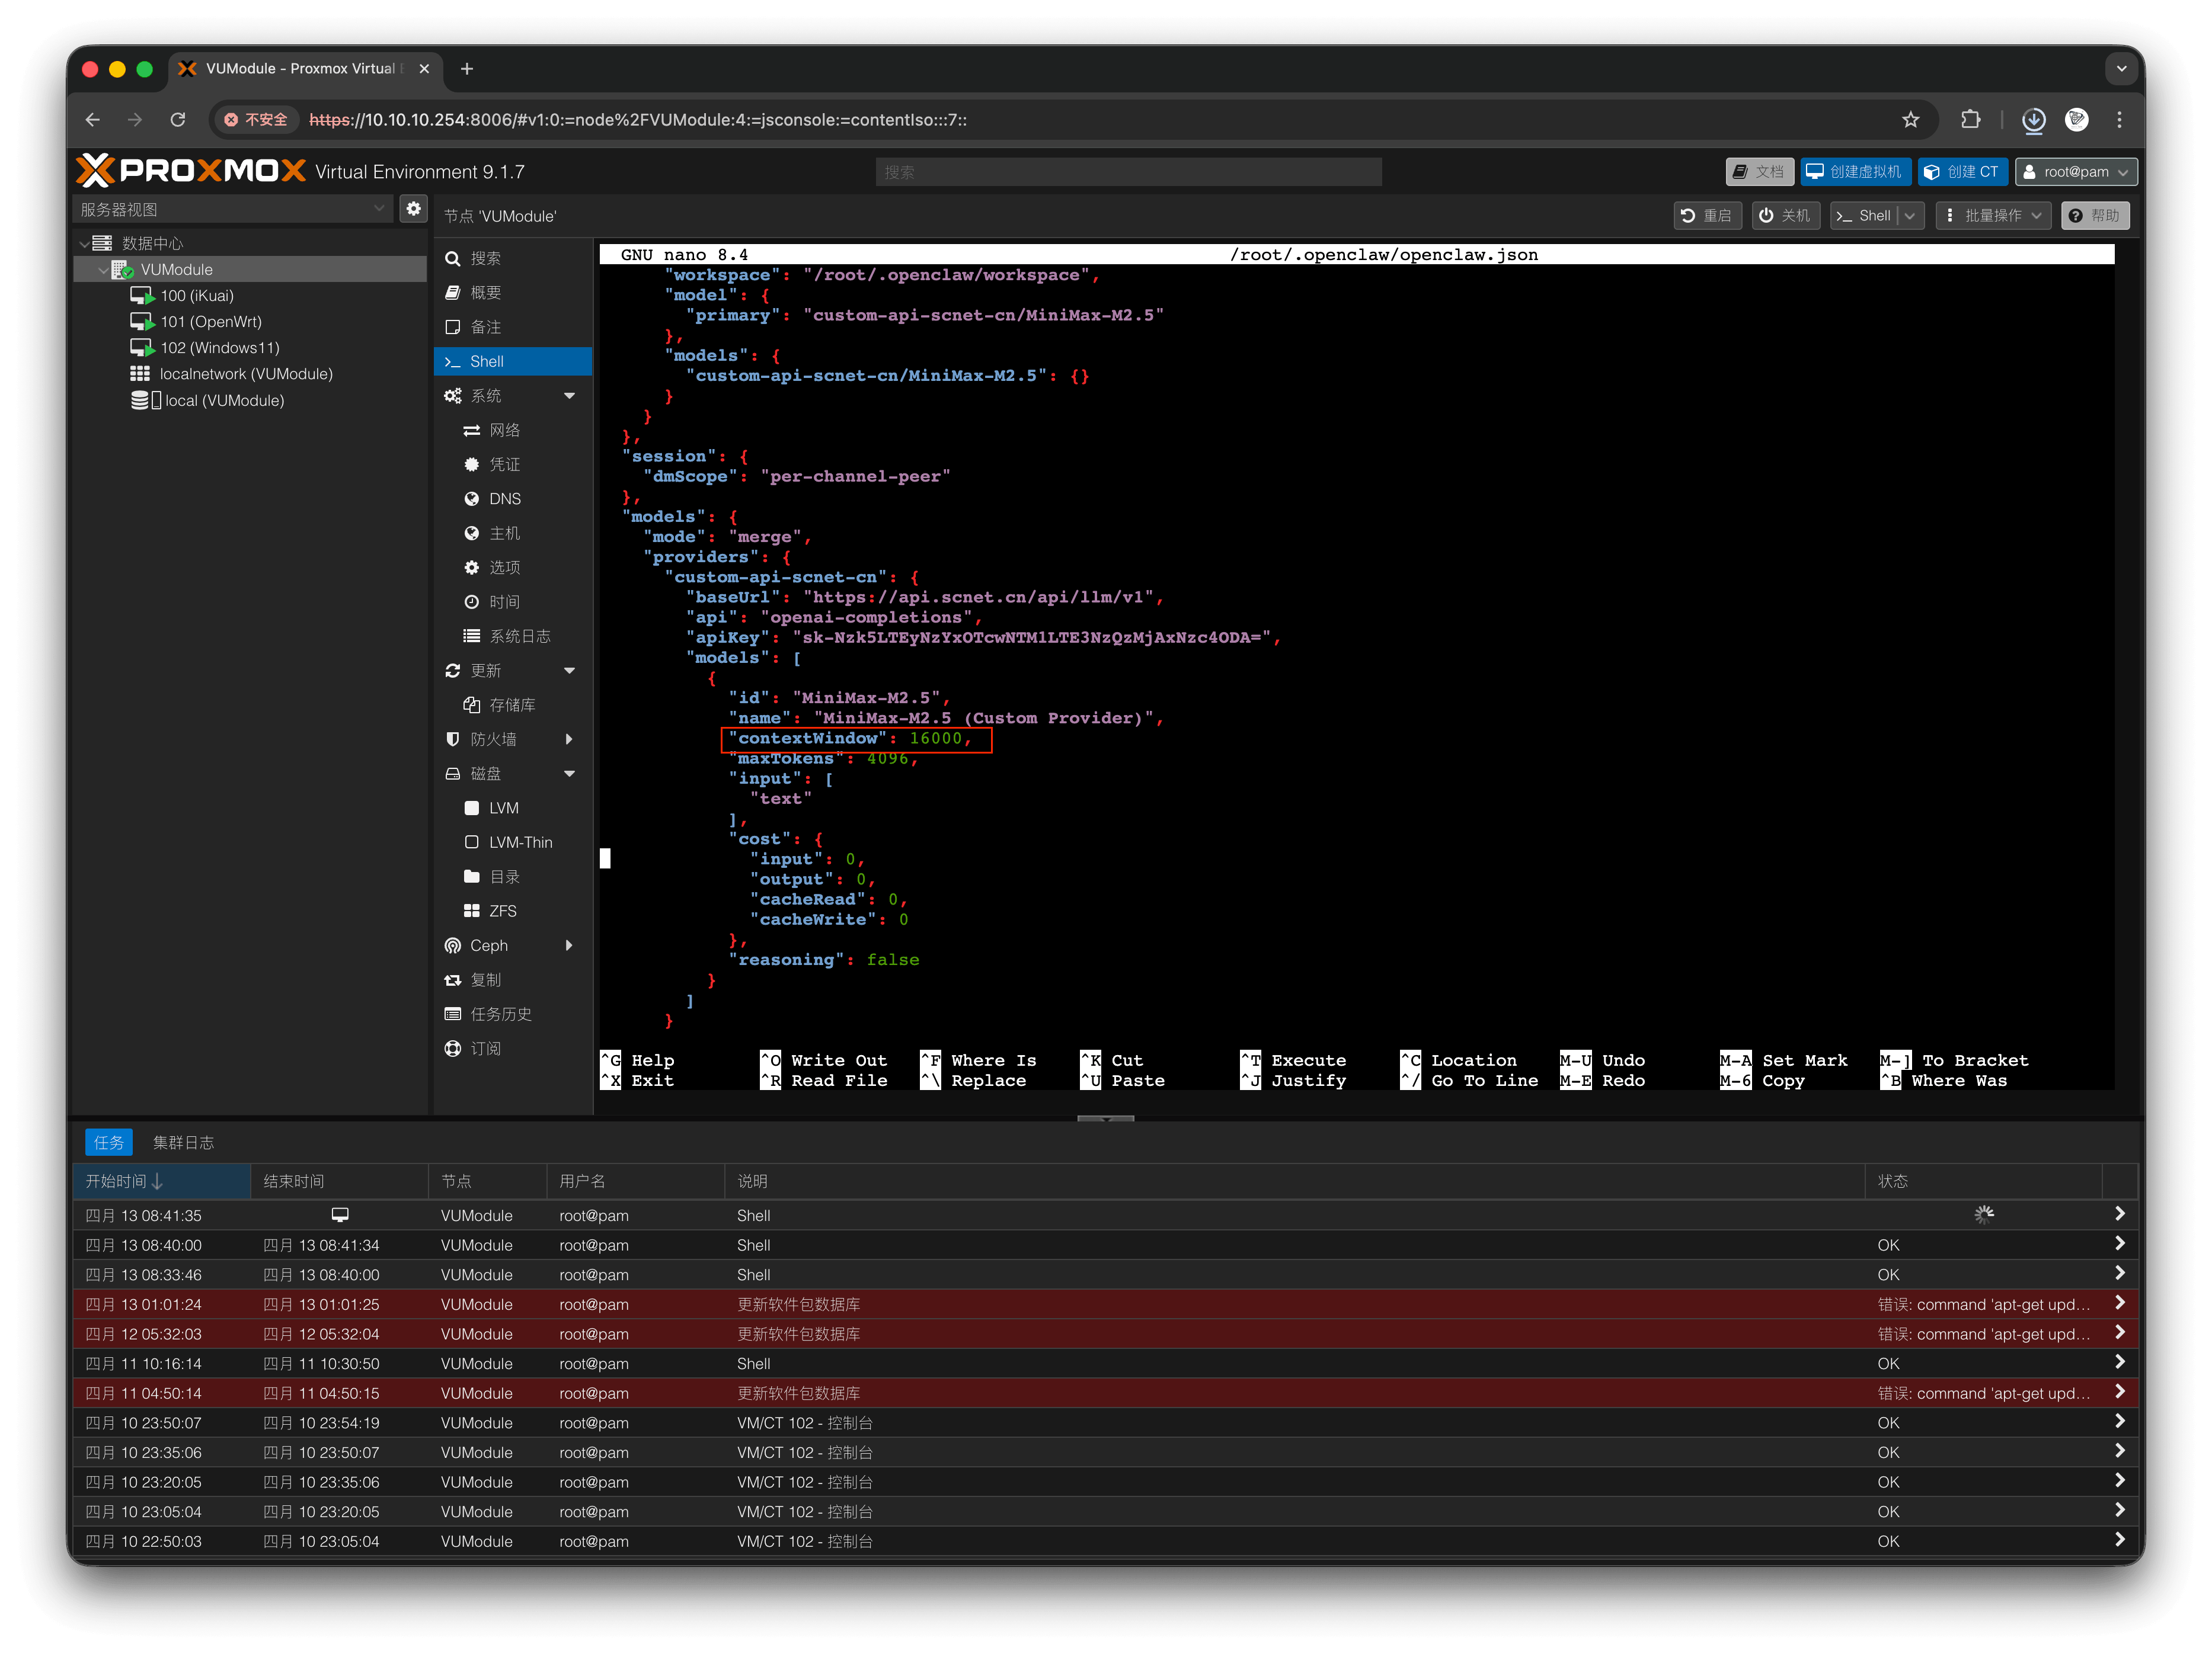
Task: Click the 关机 shutdown power button
Action: 1785,216
